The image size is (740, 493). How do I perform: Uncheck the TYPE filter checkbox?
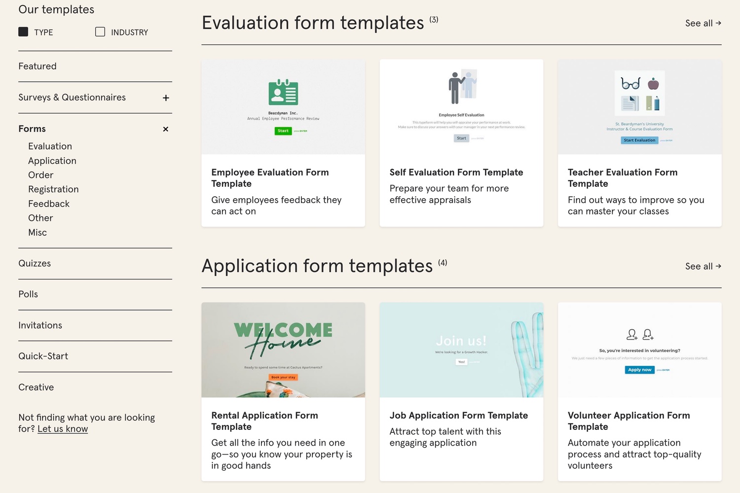point(23,32)
